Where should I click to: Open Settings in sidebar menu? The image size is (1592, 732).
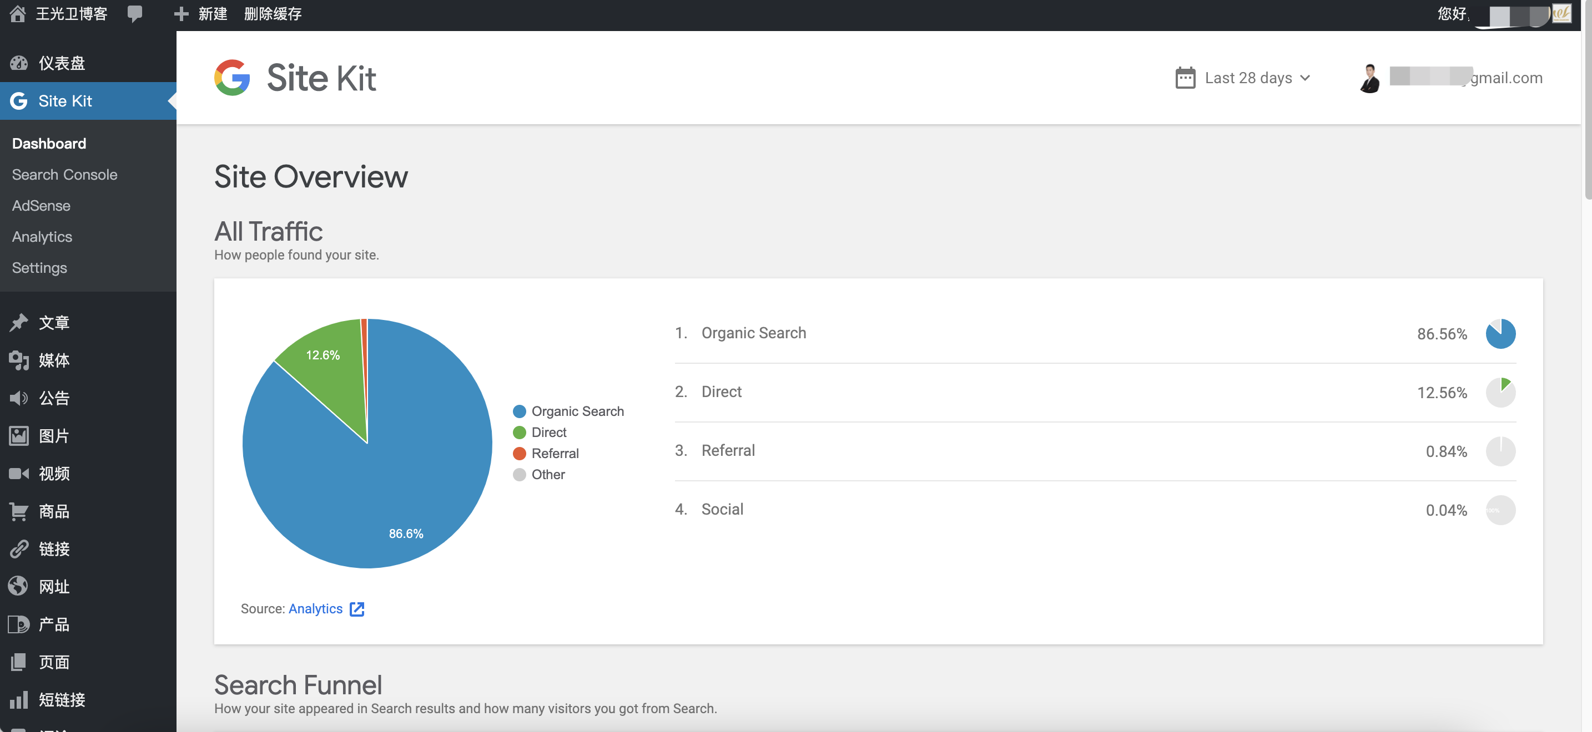click(x=39, y=267)
